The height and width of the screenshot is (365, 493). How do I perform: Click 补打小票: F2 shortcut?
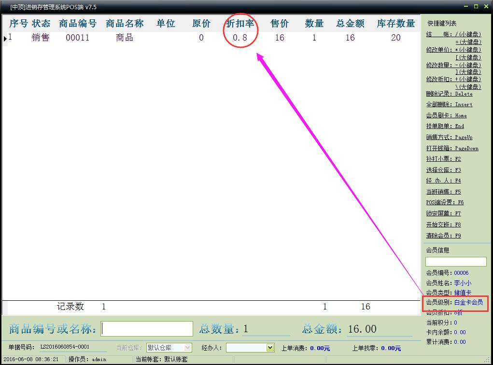[x=443, y=159]
